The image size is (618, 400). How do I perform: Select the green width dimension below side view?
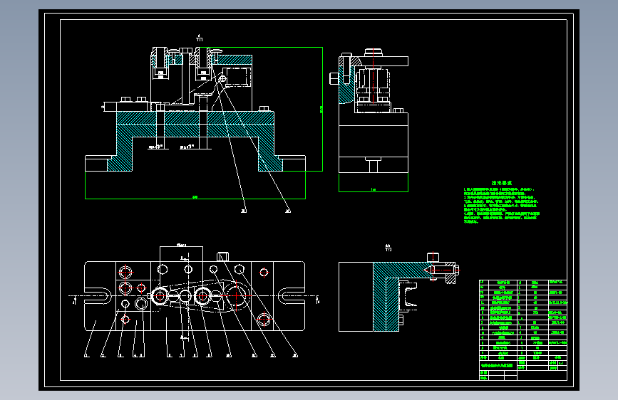pyautogui.click(x=374, y=191)
